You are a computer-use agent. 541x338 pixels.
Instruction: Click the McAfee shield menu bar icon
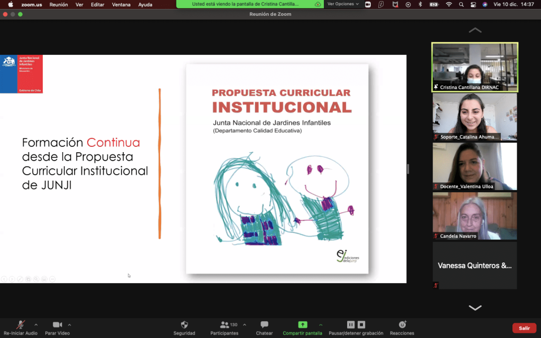point(395,4)
